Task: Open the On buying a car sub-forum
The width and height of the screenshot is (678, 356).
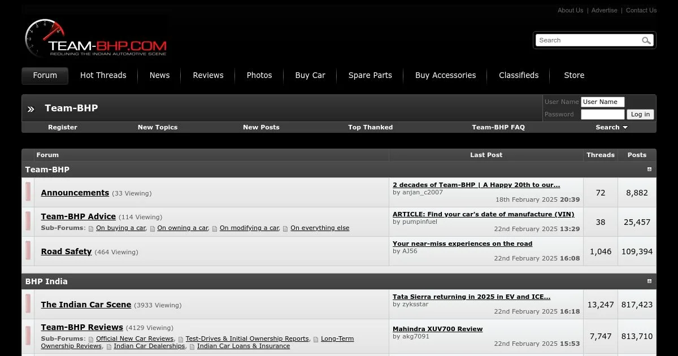Action: pos(121,228)
